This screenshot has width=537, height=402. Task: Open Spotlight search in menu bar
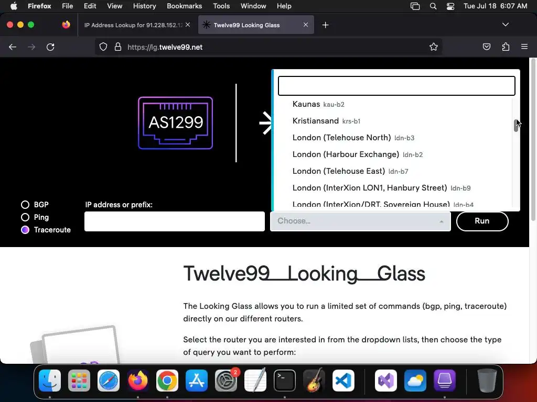pos(433,6)
